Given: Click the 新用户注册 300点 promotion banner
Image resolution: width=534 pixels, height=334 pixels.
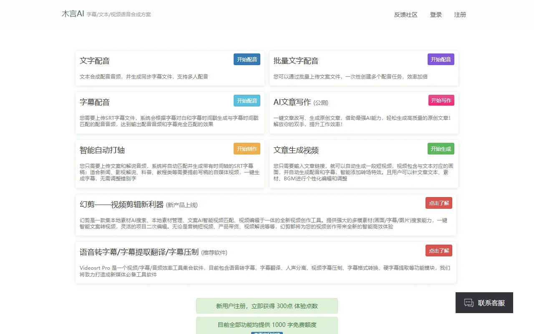Looking at the screenshot, I should (267, 306).
